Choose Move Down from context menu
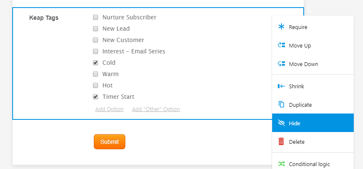Image resolution: width=363 pixels, height=169 pixels. click(x=303, y=64)
